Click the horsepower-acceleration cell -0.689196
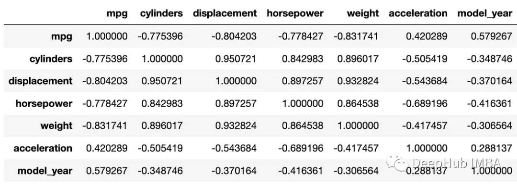517x187 pixels. pos(424,103)
